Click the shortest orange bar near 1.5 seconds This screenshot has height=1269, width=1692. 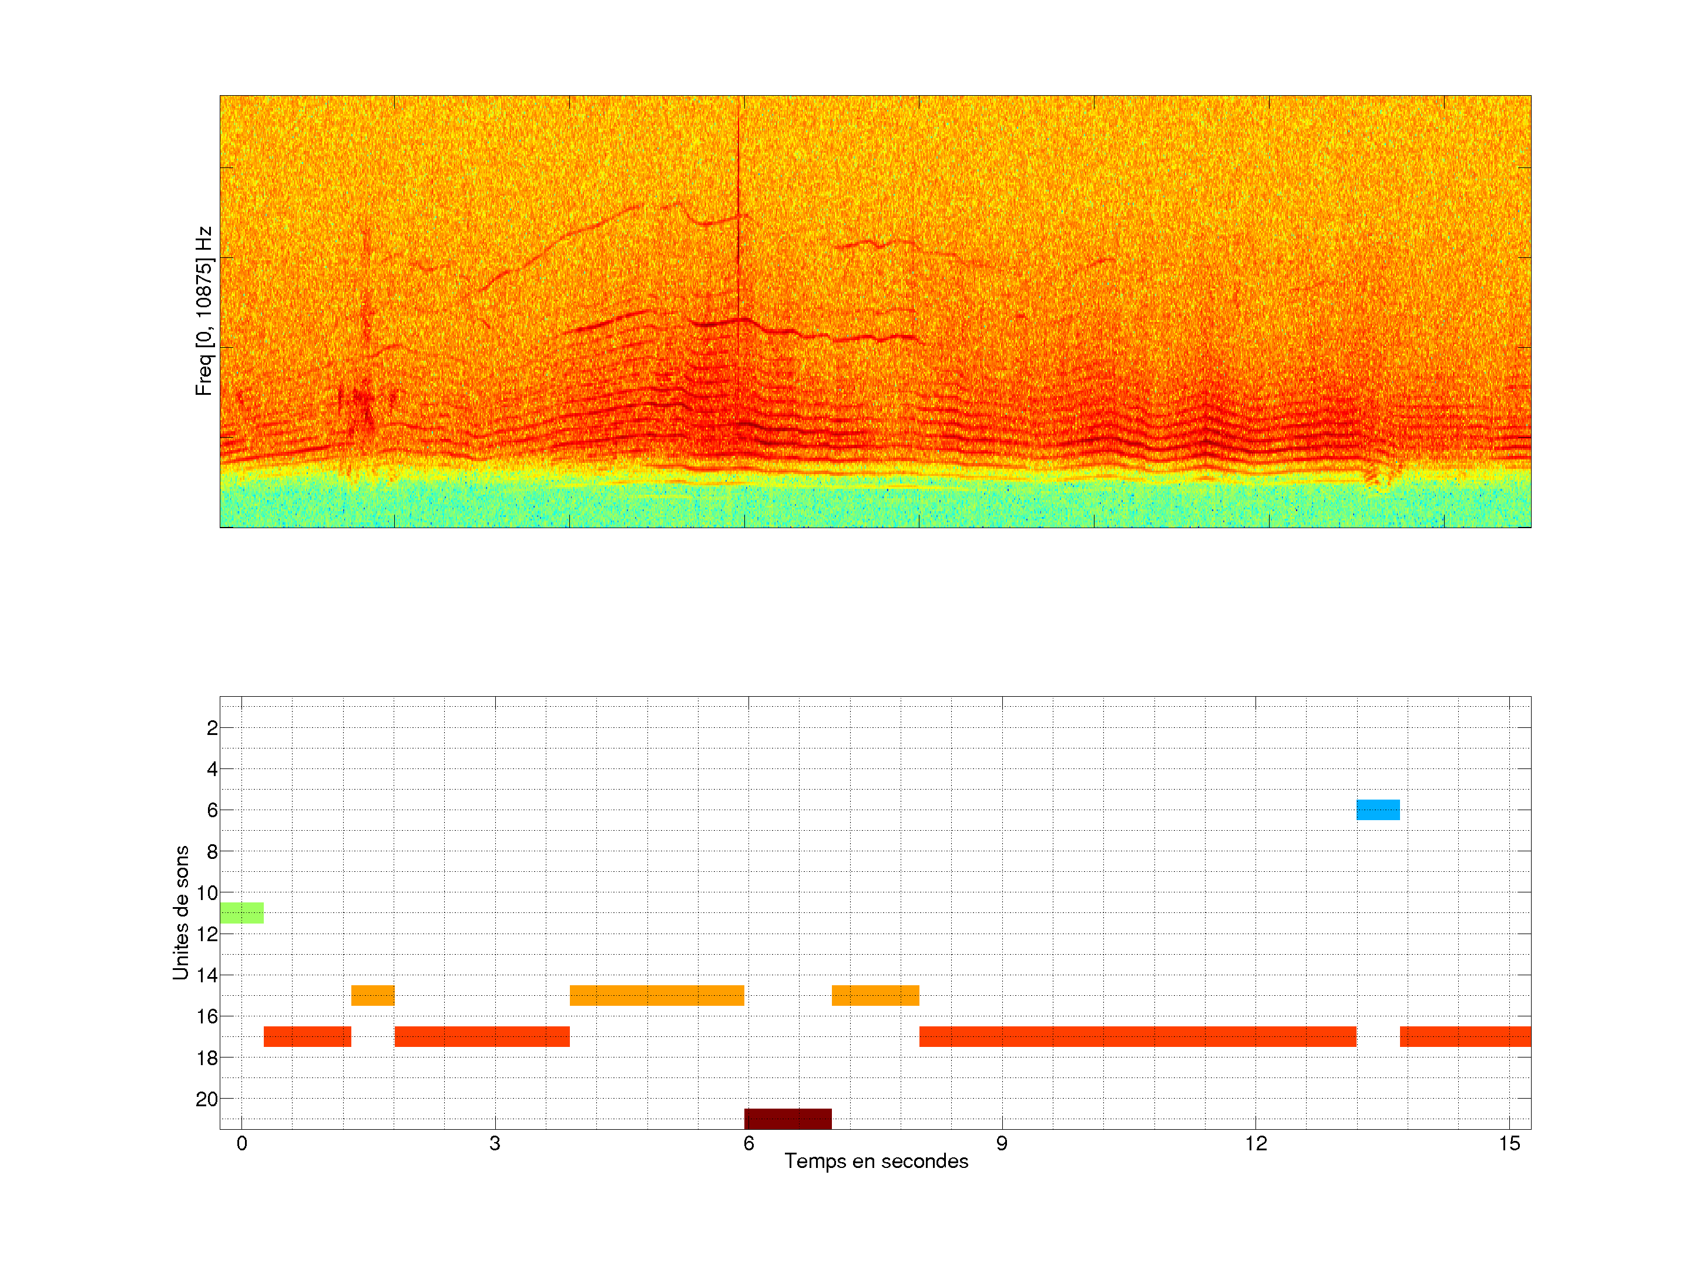point(372,995)
